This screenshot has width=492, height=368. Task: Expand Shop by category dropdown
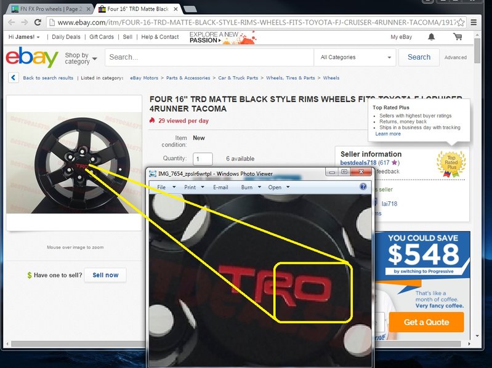click(81, 58)
